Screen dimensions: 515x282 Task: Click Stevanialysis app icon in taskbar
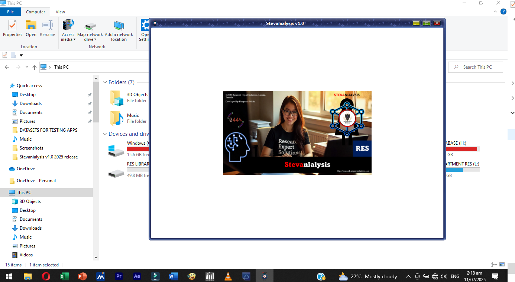[265, 276]
